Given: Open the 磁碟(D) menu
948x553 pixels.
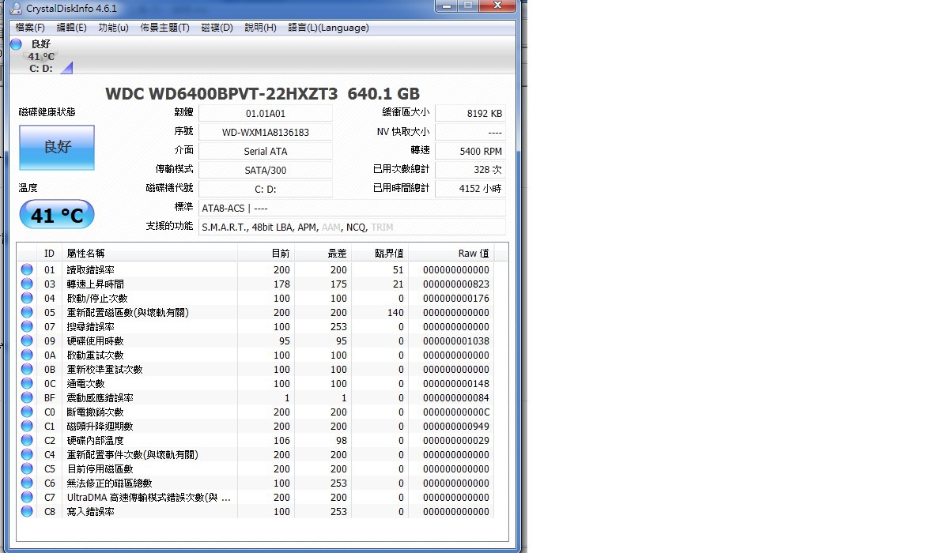Looking at the screenshot, I should point(217,28).
